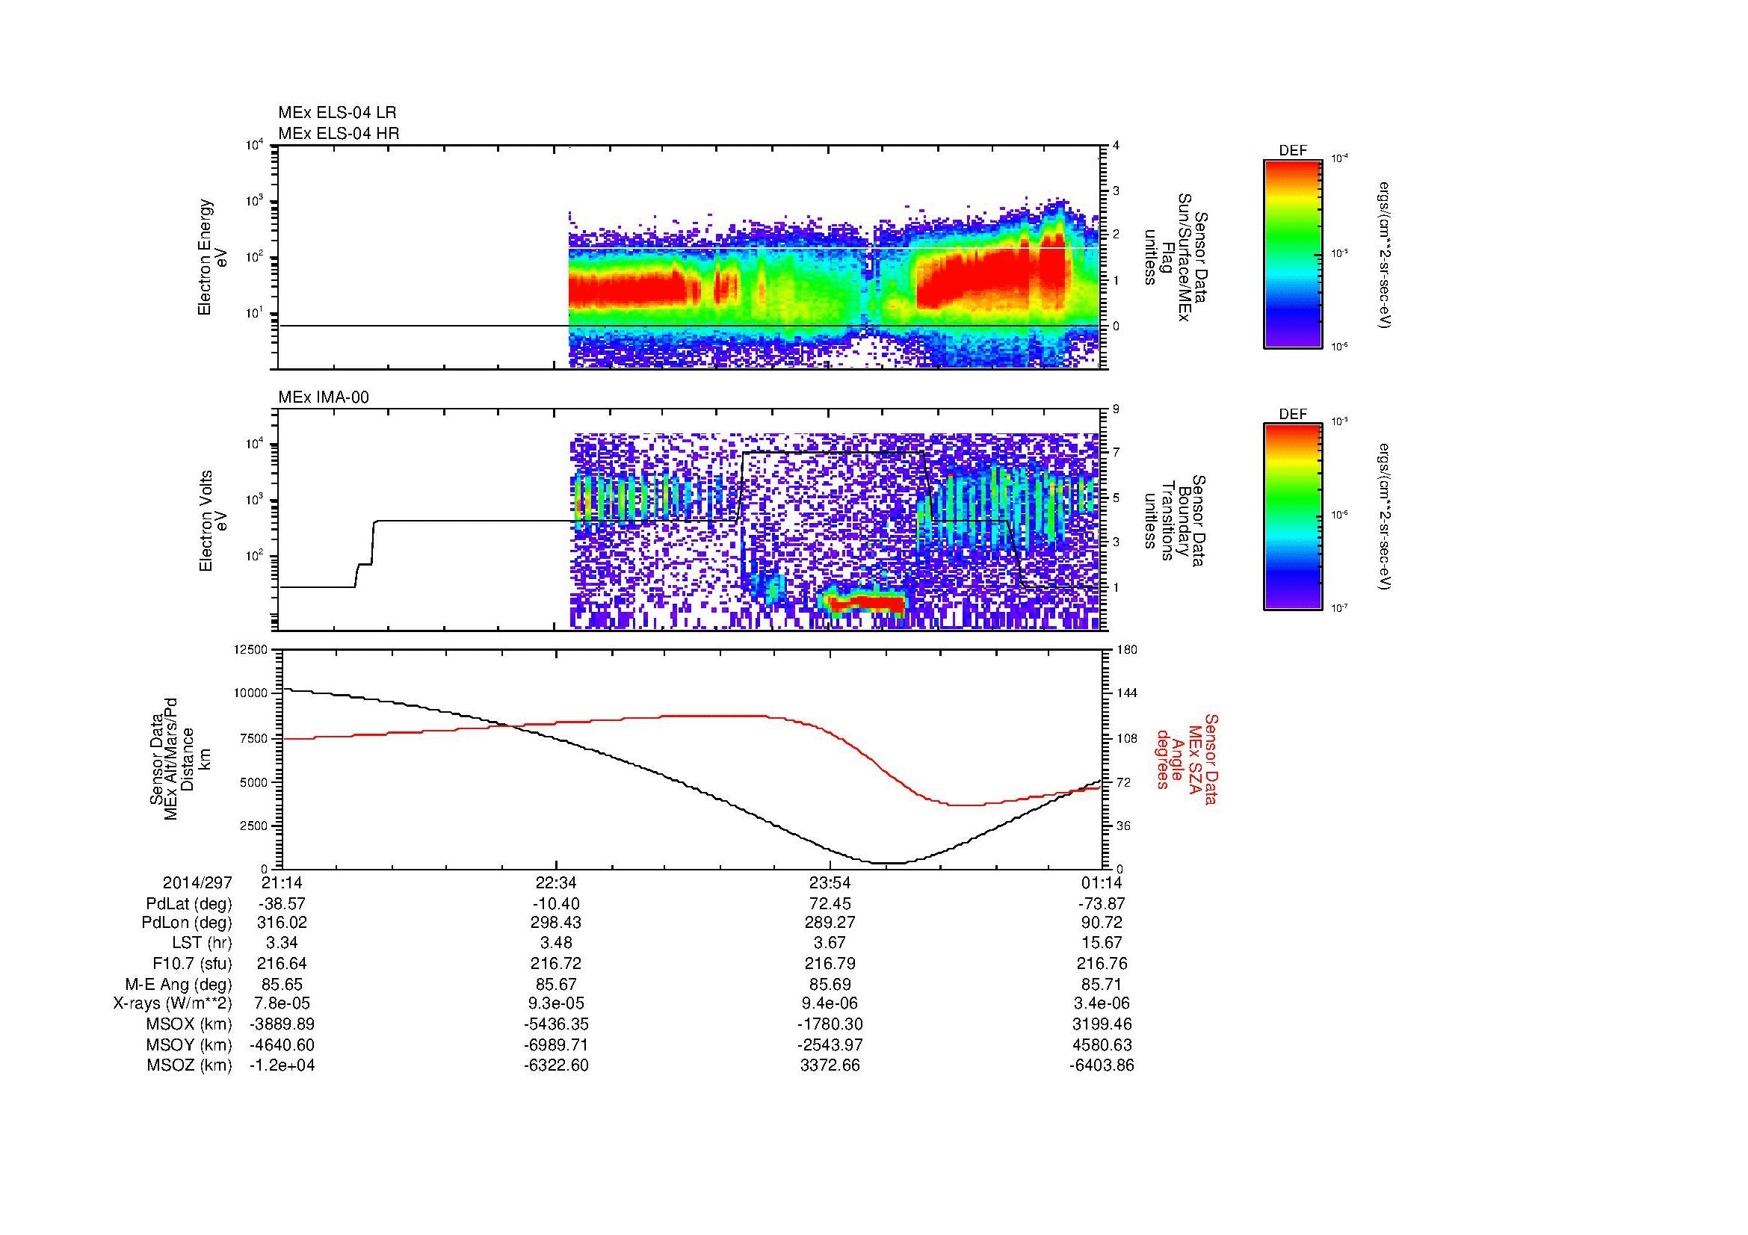Click the MSOX value '-5436.35'

[x=557, y=1024]
